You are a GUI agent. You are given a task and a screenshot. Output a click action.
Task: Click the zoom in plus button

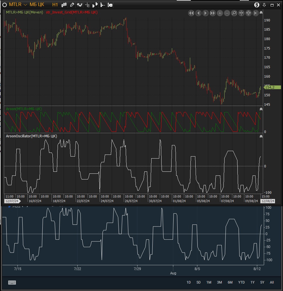pos(220,13)
